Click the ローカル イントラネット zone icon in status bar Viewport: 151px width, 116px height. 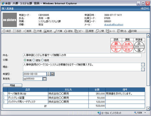coord(99,113)
